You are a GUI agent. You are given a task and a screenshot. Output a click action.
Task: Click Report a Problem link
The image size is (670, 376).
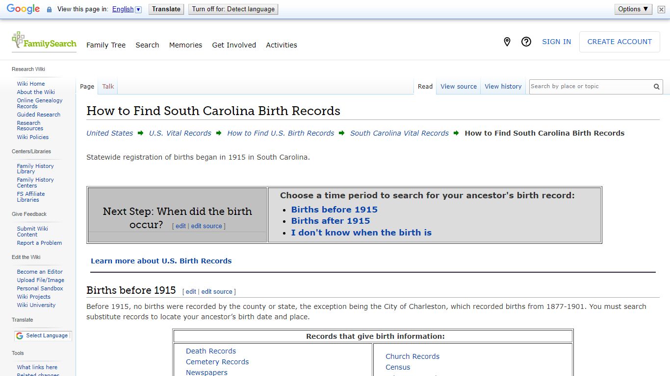tap(39, 243)
